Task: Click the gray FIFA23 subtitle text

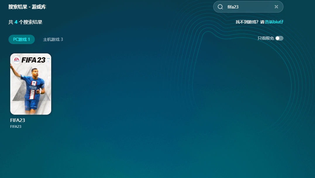Action: pos(16,127)
